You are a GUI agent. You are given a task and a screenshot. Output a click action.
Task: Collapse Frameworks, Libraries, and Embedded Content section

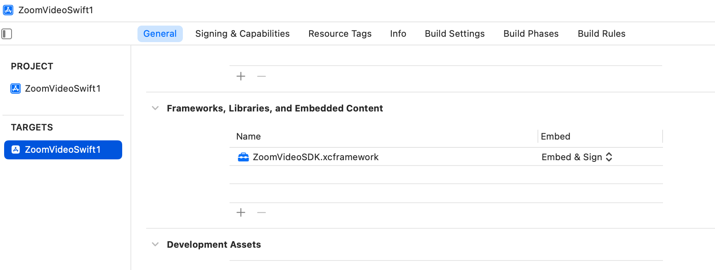(155, 108)
